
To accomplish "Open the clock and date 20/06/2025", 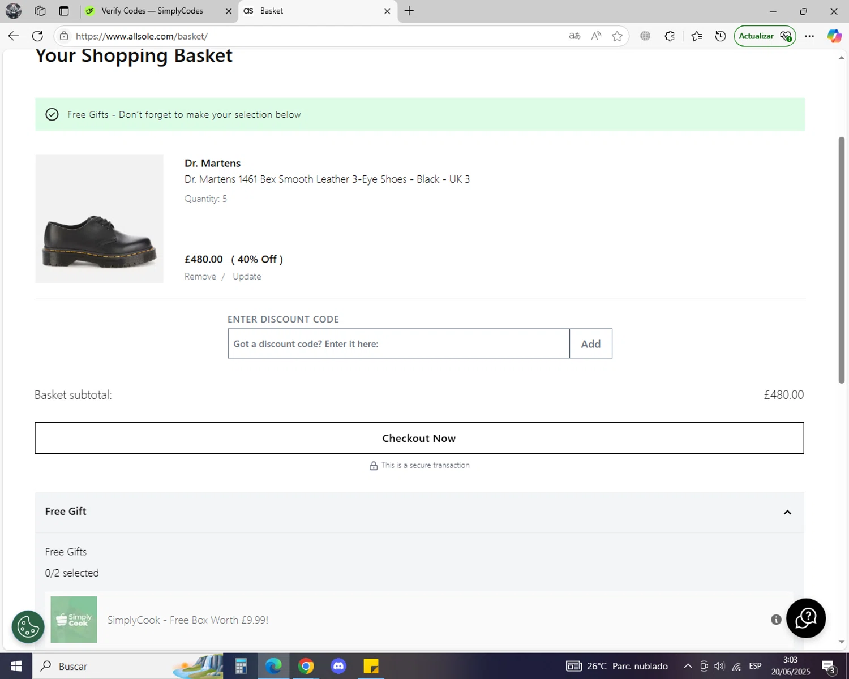I will click(x=791, y=666).
